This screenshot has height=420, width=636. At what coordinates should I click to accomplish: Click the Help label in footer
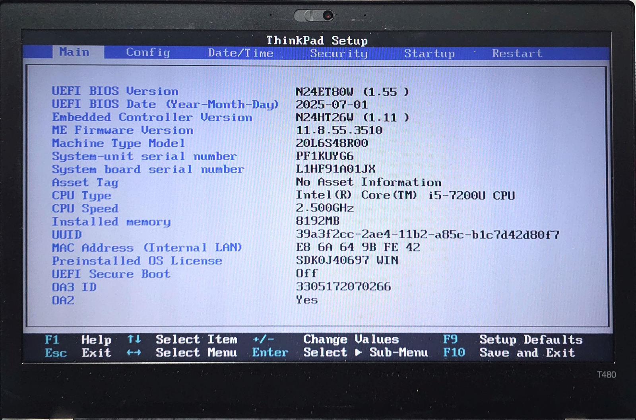pyautogui.click(x=97, y=340)
